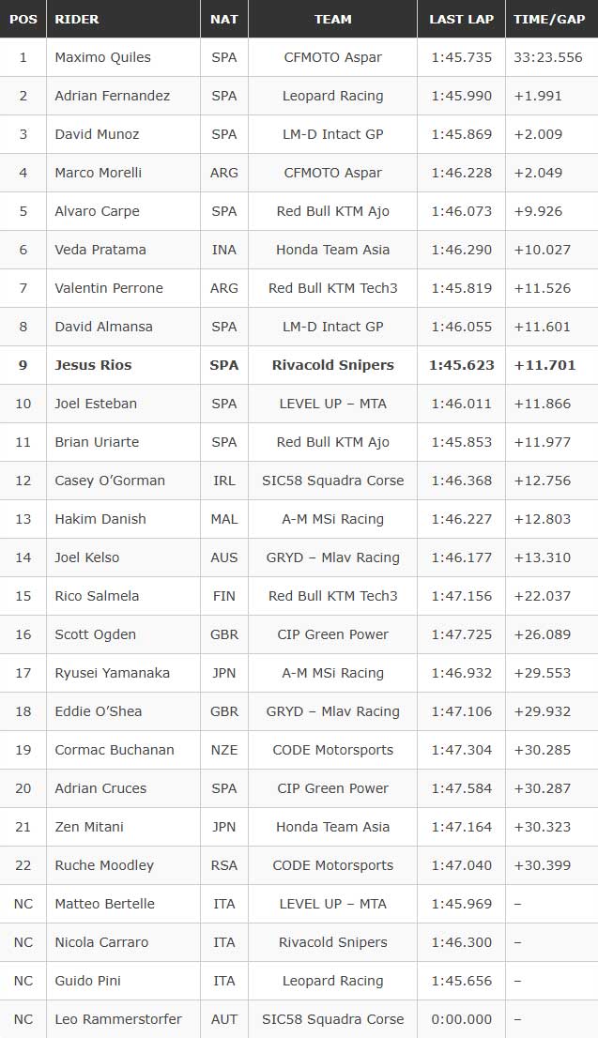Click the TIME/GAP column header

pyautogui.click(x=551, y=19)
